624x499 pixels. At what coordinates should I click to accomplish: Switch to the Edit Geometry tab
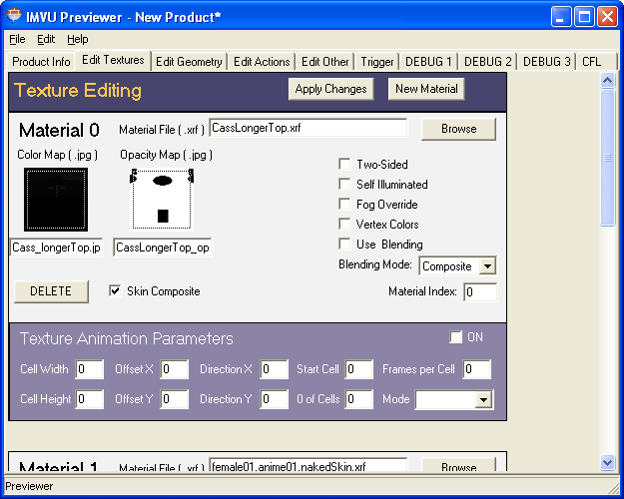[x=189, y=62]
